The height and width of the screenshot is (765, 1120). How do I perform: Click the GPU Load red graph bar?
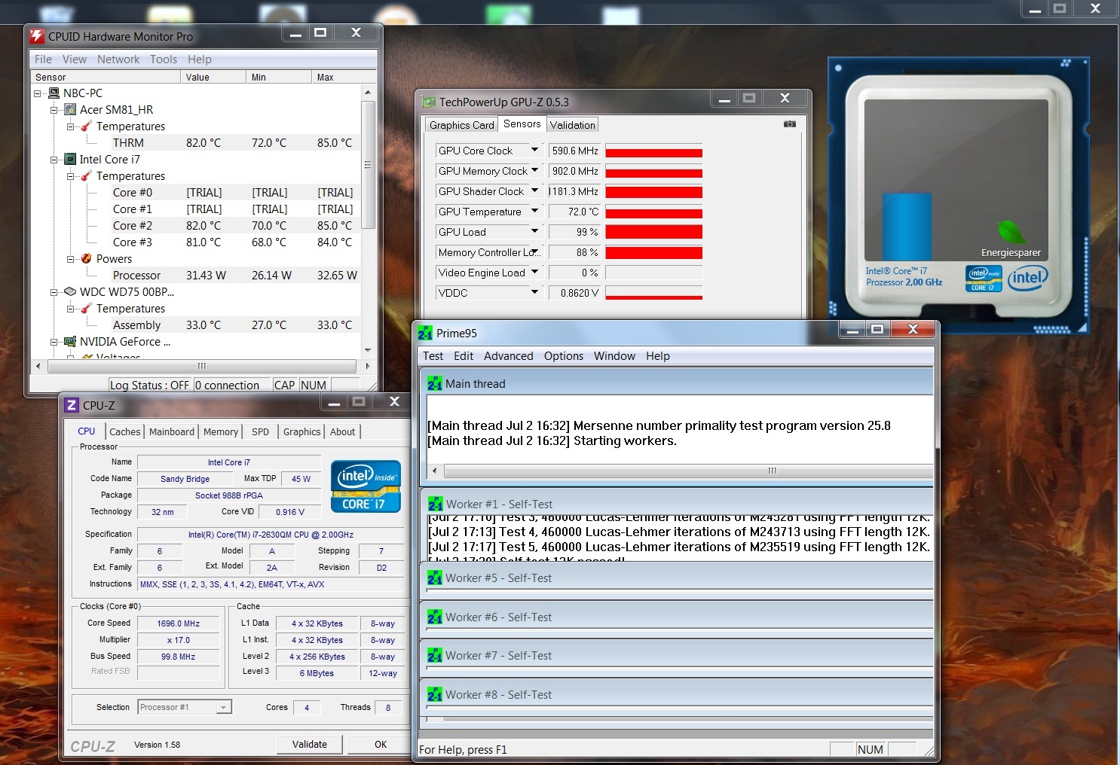[x=653, y=232]
